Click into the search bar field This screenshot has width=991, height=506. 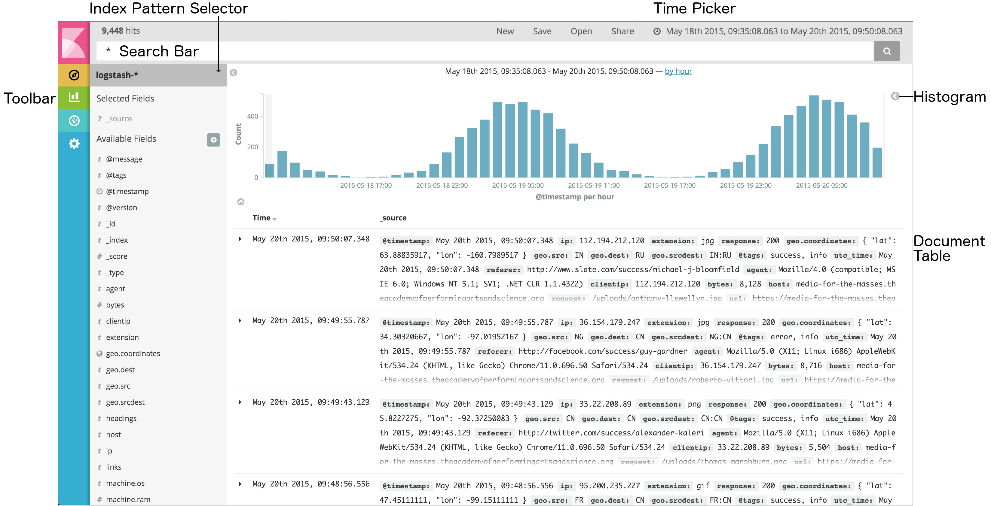pyautogui.click(x=485, y=51)
